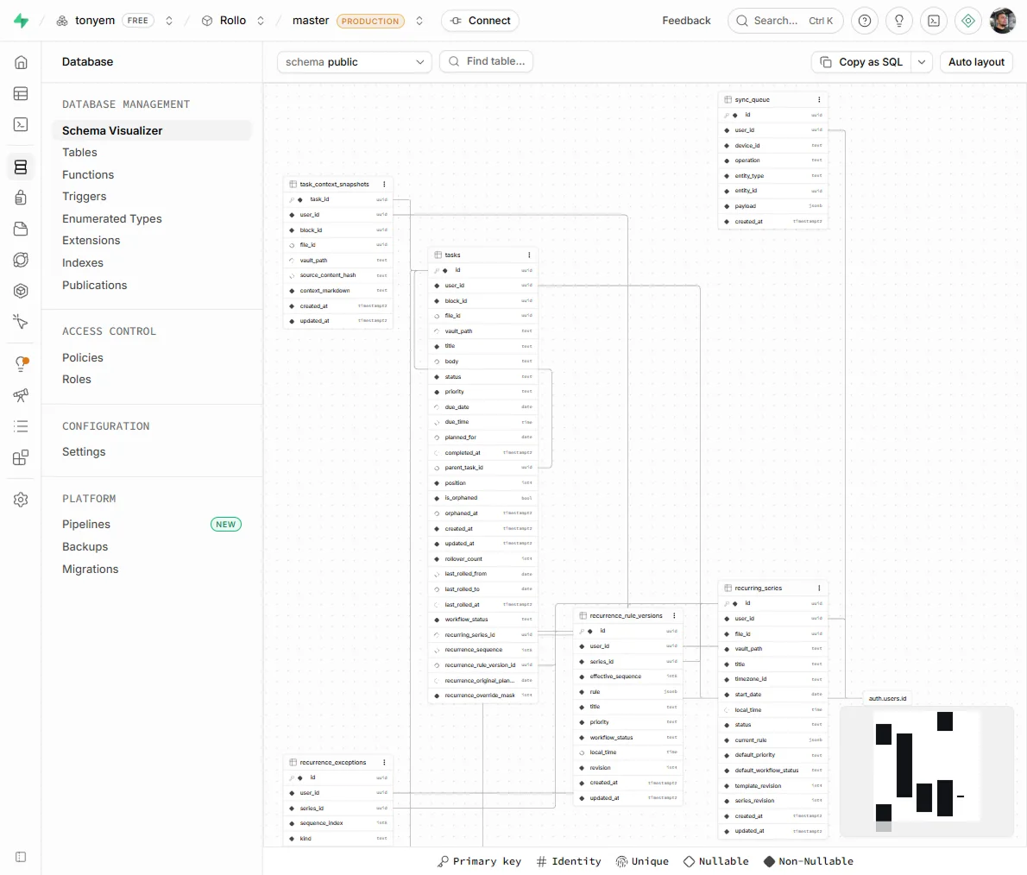Click the Find table search field
This screenshot has height=875, width=1027.
coord(486,61)
